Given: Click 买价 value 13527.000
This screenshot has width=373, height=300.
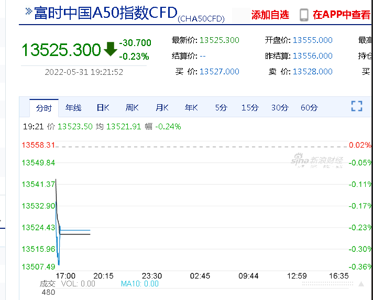Looking at the screenshot, I should (220, 72).
